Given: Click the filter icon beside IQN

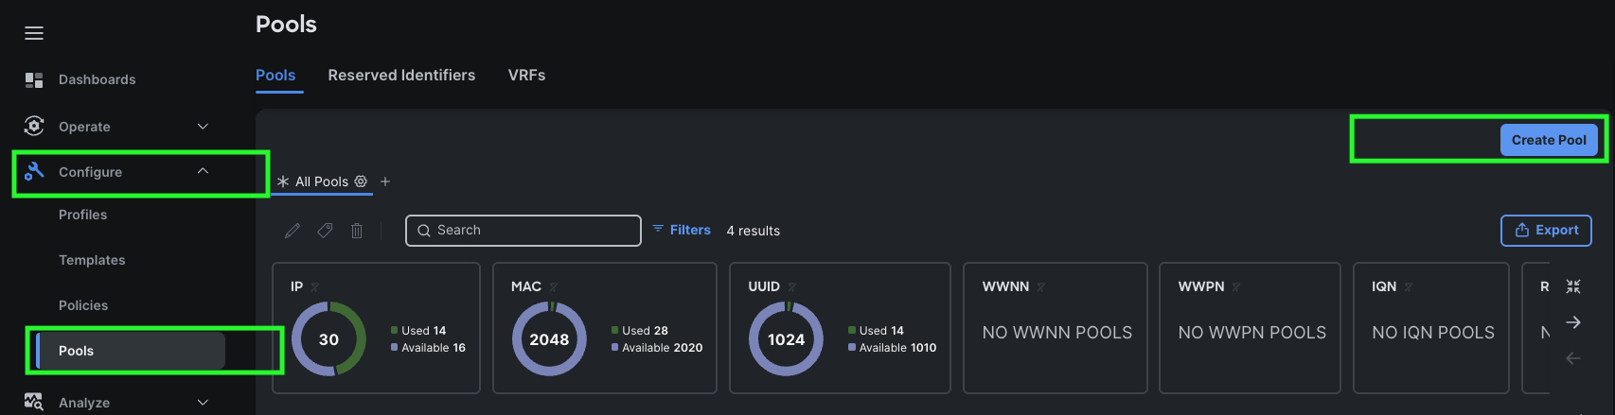Looking at the screenshot, I should tap(1409, 287).
